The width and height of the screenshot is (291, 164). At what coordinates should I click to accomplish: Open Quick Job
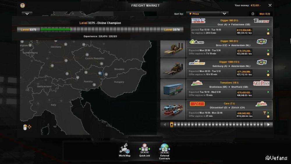pos(145,150)
